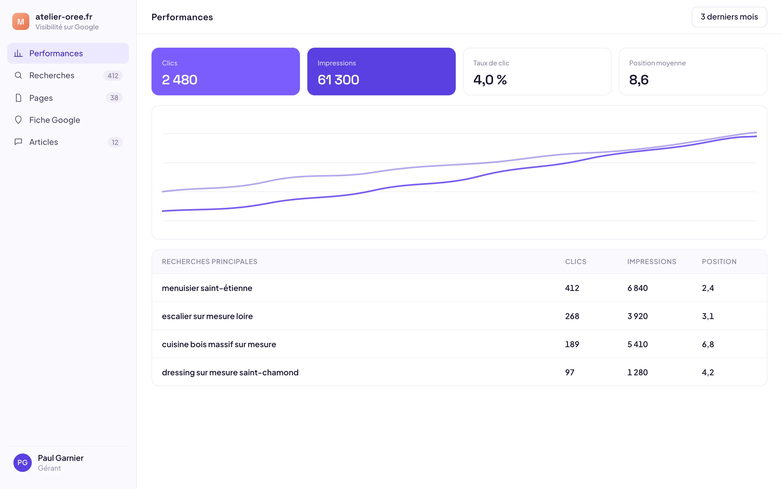Screen dimensions: 782x489
Task: Toggle the Clics metric card
Action: pyautogui.click(x=225, y=72)
